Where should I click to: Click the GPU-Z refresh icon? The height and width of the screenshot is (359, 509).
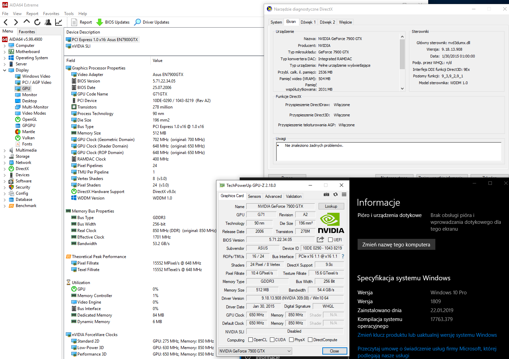(x=335, y=194)
